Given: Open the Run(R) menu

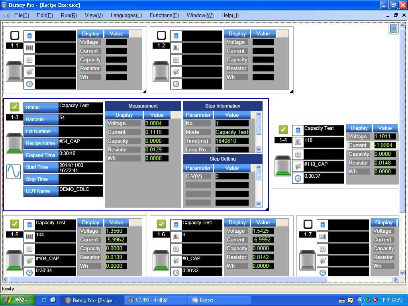Looking at the screenshot, I should (x=69, y=15).
